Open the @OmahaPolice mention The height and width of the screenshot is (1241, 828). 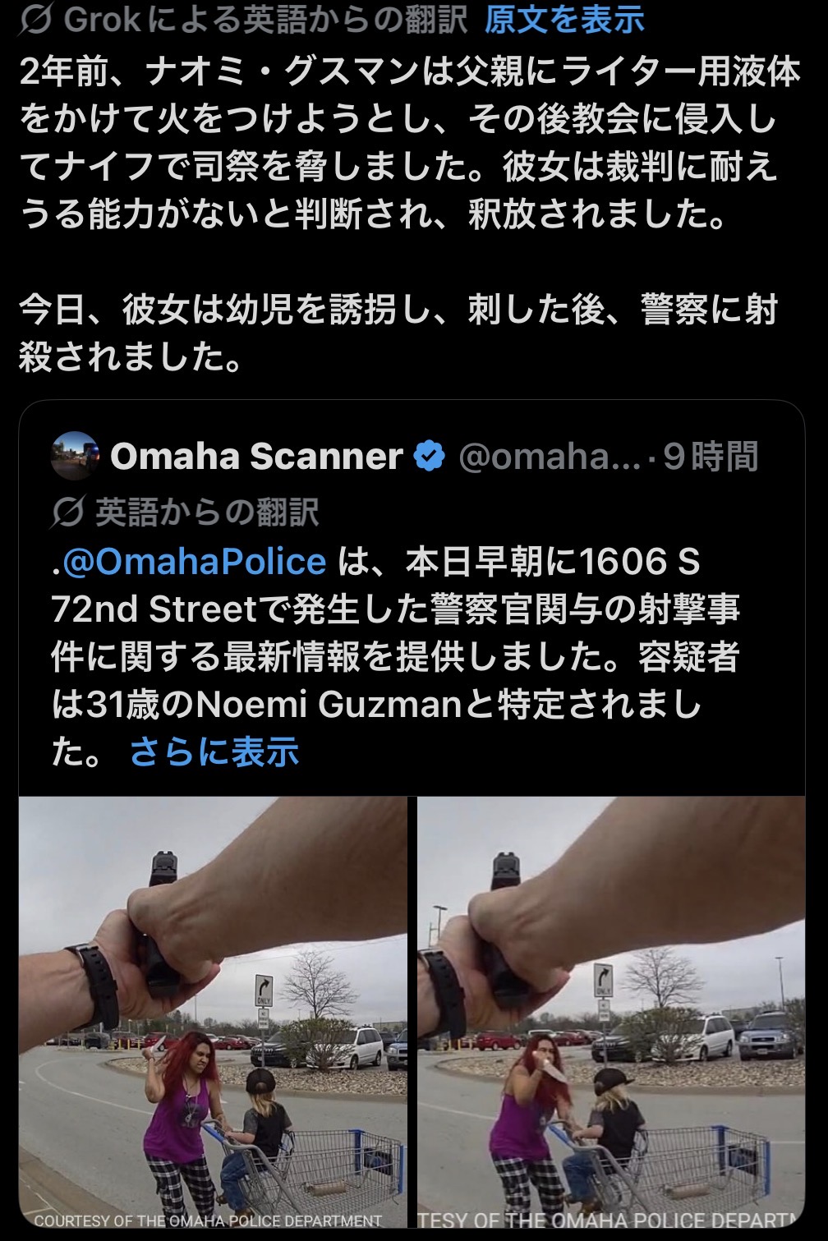coord(195,562)
